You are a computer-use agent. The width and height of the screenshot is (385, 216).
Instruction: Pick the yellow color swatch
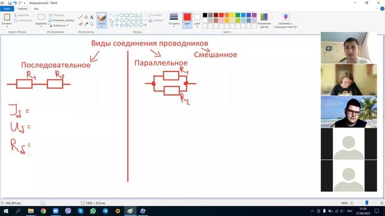(x=232, y=15)
